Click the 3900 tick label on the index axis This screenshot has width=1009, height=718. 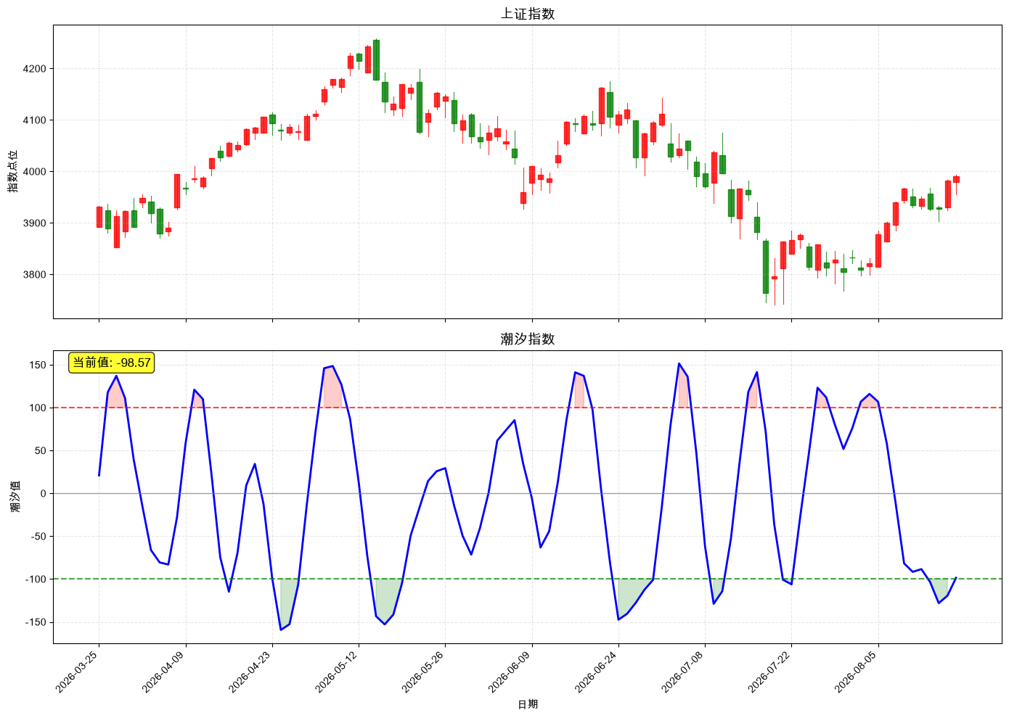coord(35,223)
